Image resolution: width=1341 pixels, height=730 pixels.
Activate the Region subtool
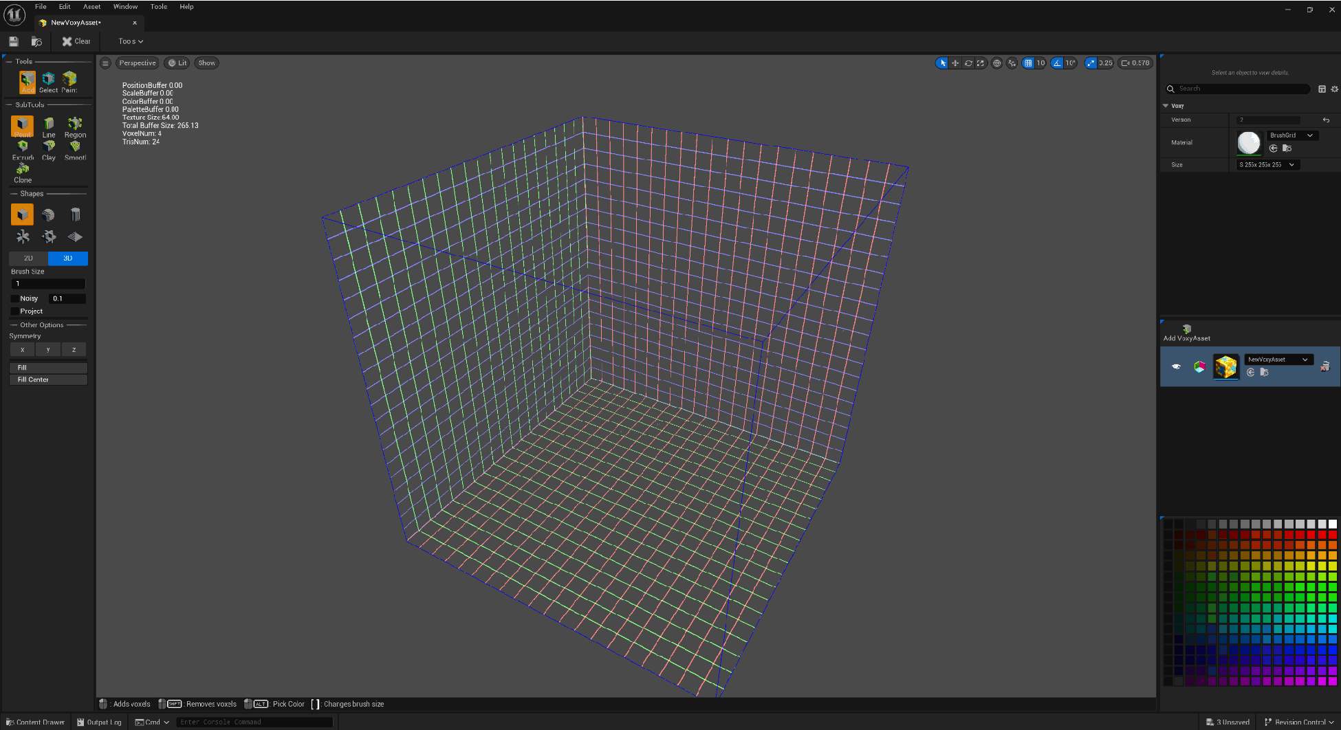tap(75, 126)
